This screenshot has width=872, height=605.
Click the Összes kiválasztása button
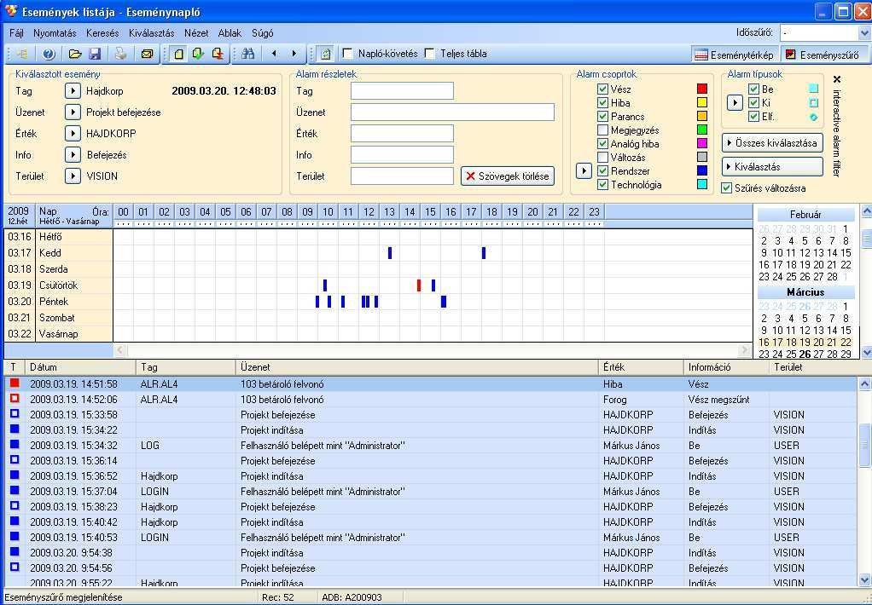click(x=772, y=142)
